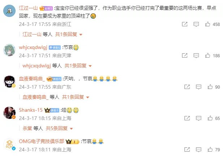This screenshot has width=223, height=156.
Task: Reply to 江过一山's comment via speech bubble
Action: pos(196,24)
